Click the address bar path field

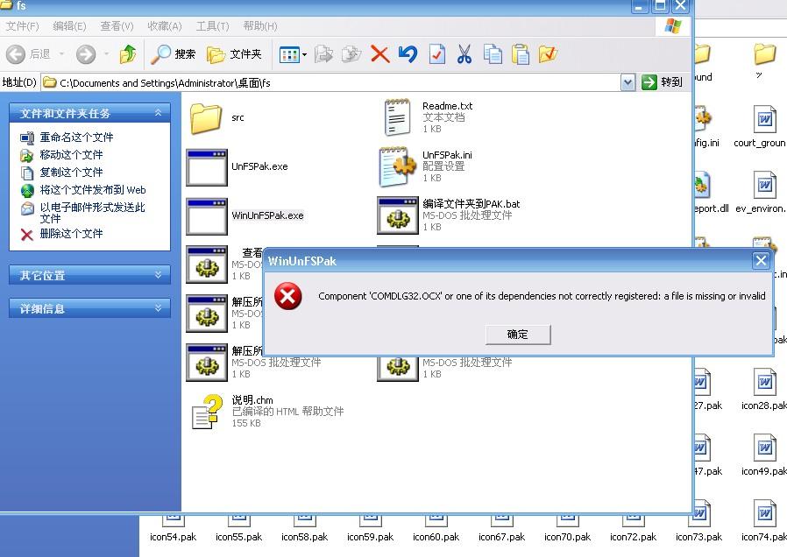tap(331, 82)
